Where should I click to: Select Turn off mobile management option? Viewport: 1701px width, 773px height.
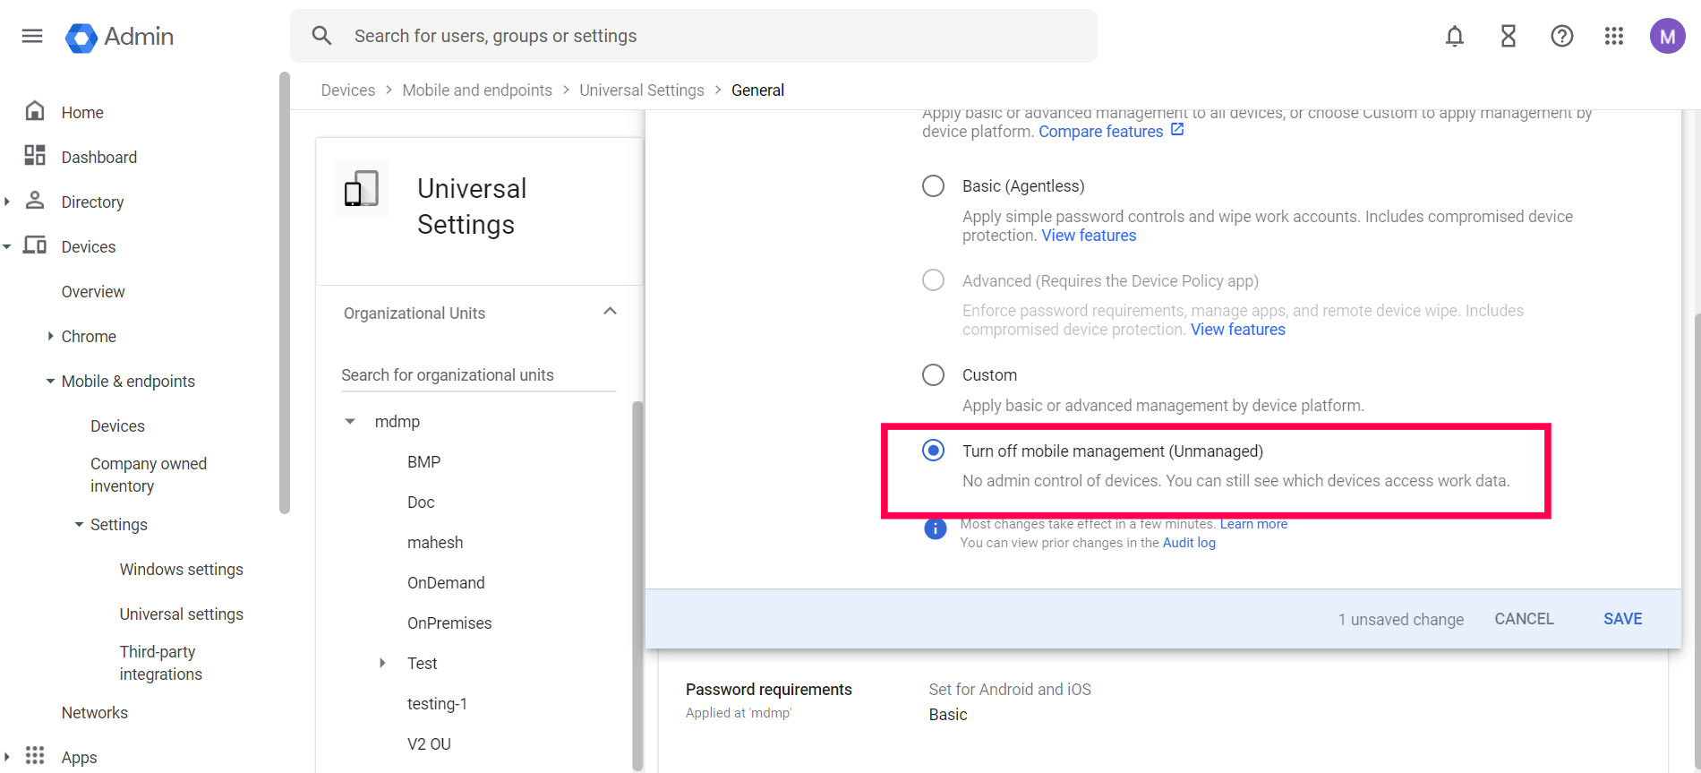click(933, 451)
